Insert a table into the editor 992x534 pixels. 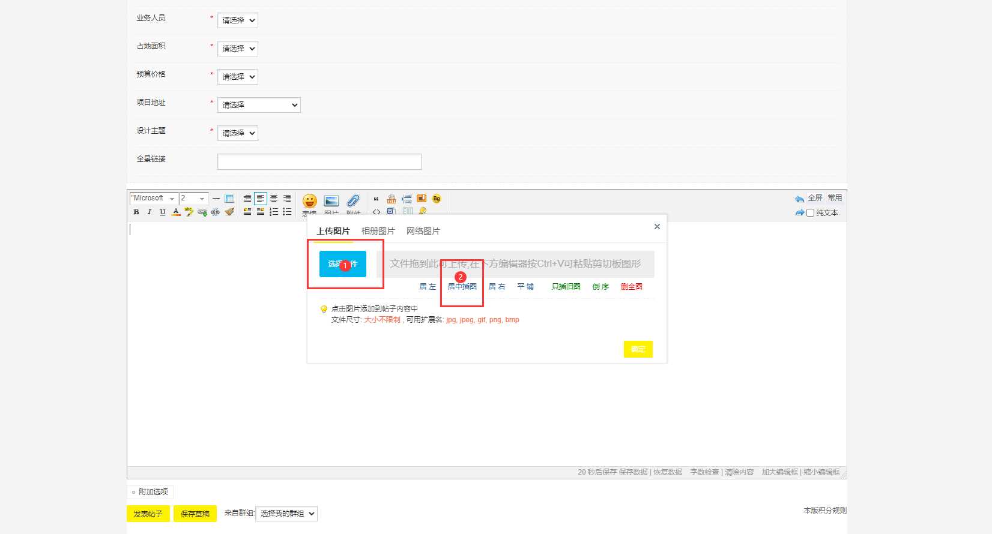229,199
